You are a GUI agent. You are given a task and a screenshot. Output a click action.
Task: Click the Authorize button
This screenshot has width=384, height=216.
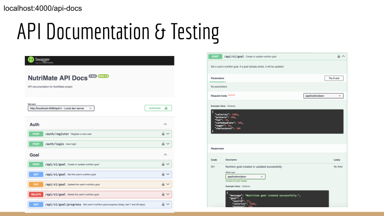[x=158, y=108]
